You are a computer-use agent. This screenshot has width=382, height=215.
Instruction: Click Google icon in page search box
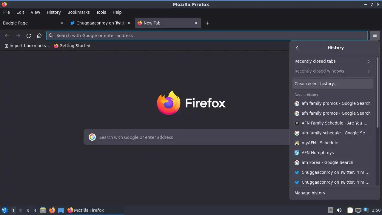pos(92,137)
